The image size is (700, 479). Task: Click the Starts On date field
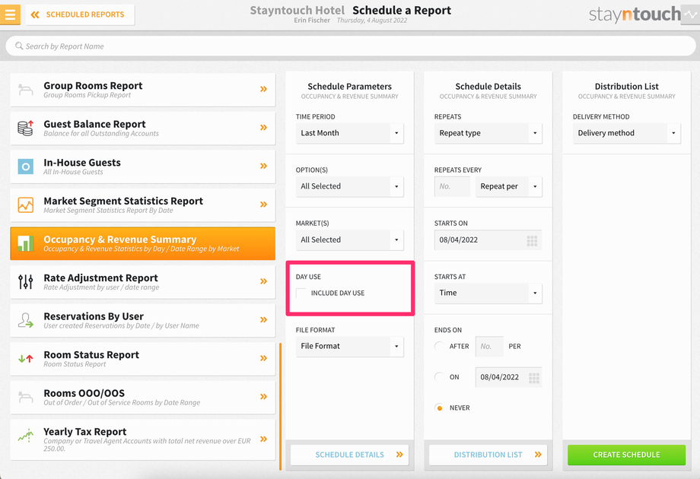point(488,240)
